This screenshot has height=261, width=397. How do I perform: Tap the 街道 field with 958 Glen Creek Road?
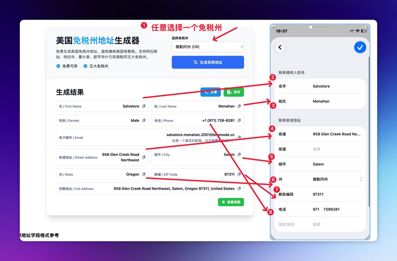coord(320,134)
